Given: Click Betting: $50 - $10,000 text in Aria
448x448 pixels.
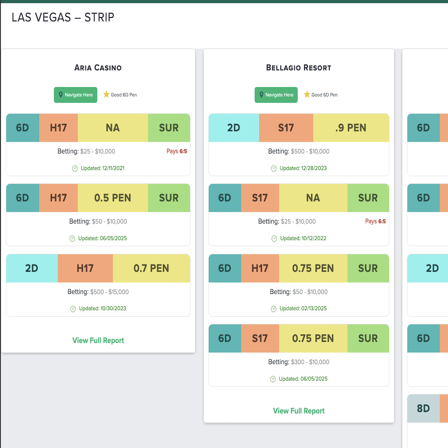Looking at the screenshot, I should [98, 221].
